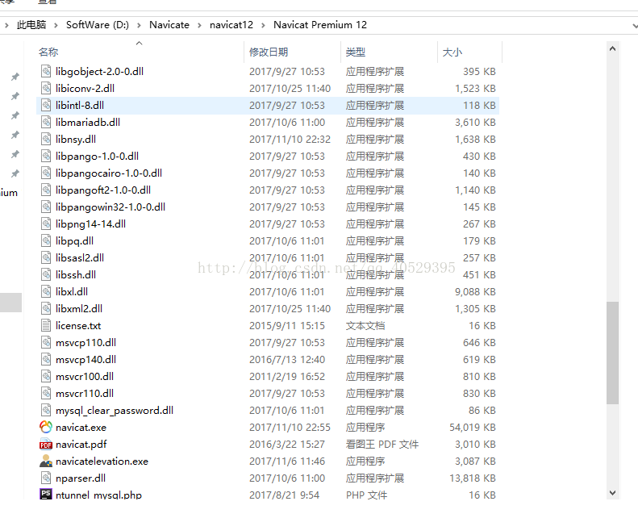
Task: Click the msvcp110.dll file icon
Action: tap(46, 343)
